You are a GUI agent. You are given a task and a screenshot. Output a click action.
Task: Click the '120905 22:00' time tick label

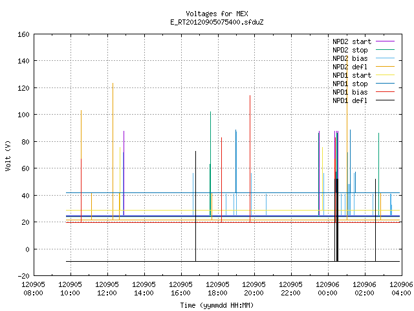click(290, 289)
